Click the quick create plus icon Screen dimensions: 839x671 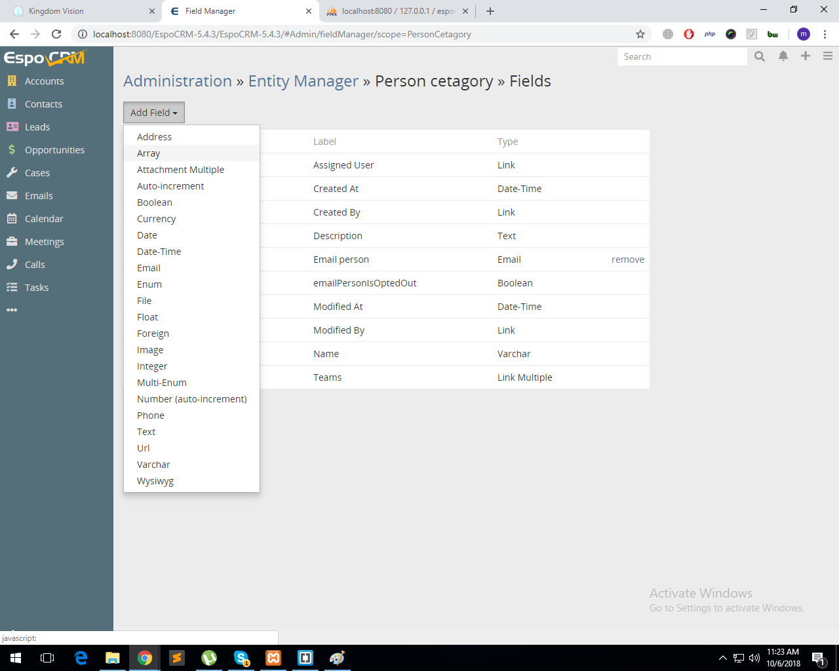(x=806, y=56)
